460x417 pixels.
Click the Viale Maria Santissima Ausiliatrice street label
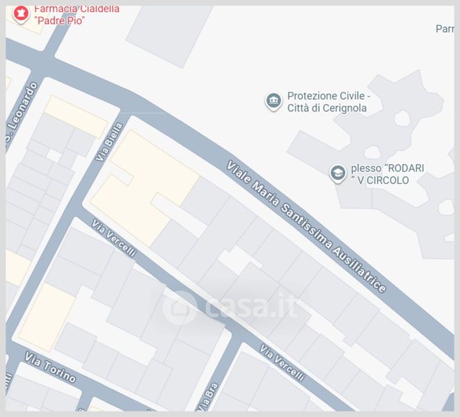pyautogui.click(x=307, y=227)
